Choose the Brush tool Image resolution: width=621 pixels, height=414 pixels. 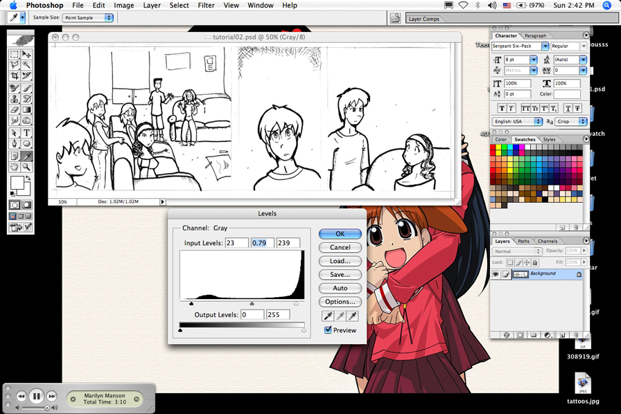point(26,88)
